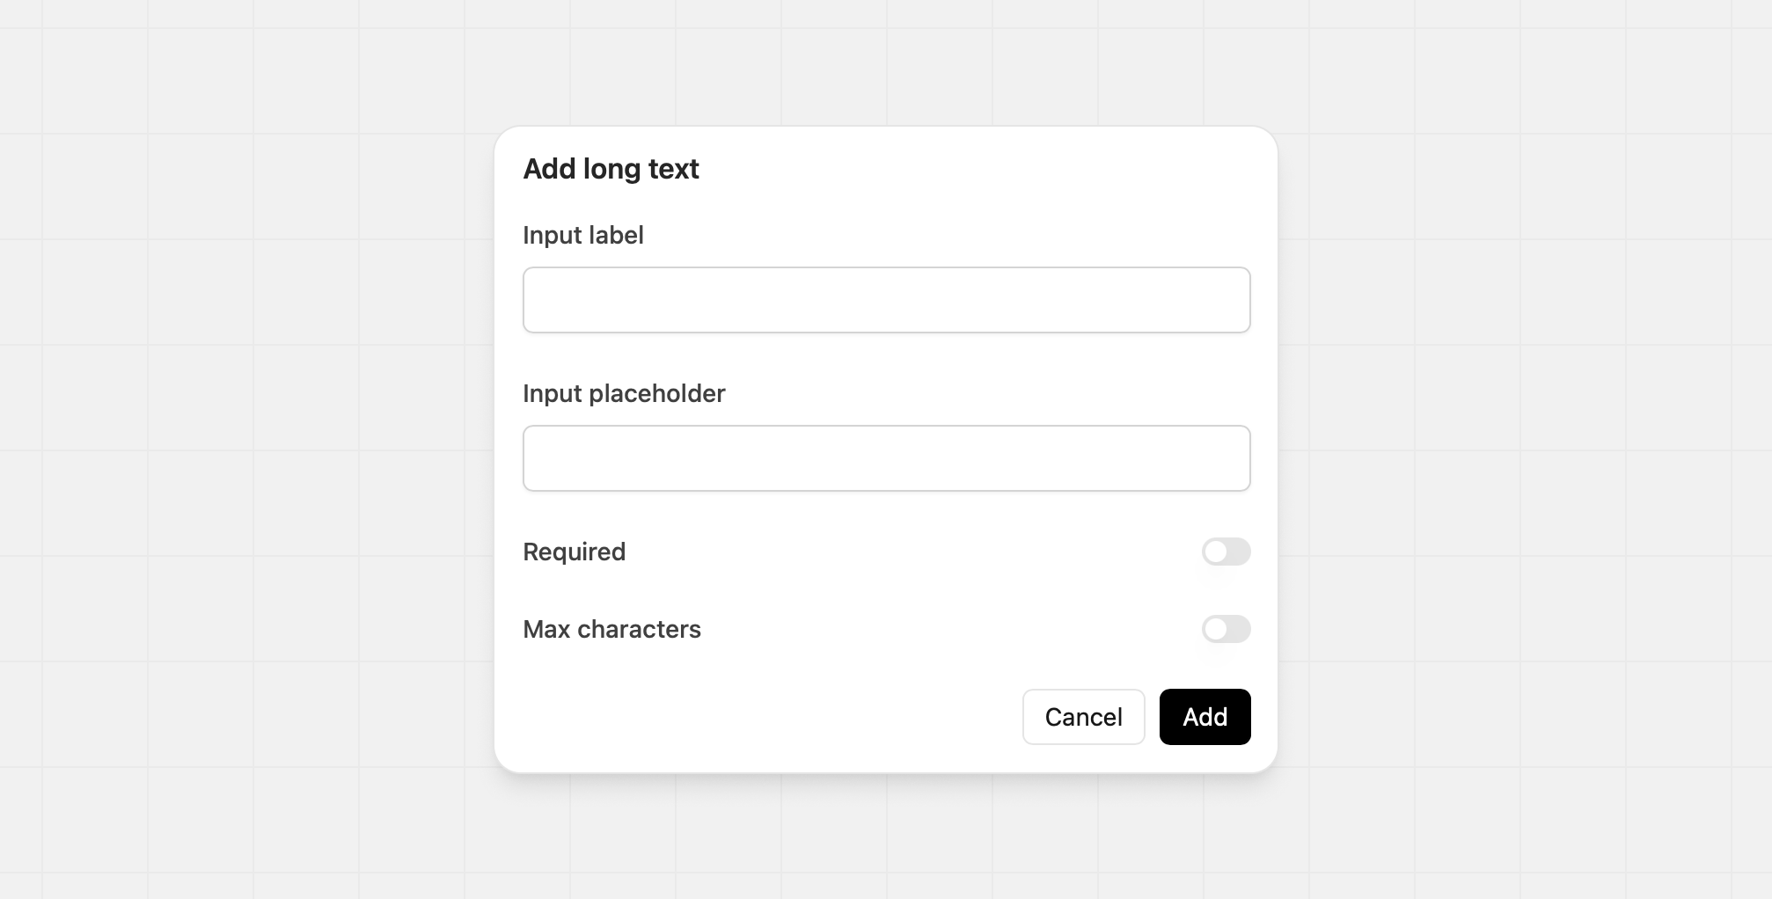Select the black Add confirmation button
1772x899 pixels.
1205,717
